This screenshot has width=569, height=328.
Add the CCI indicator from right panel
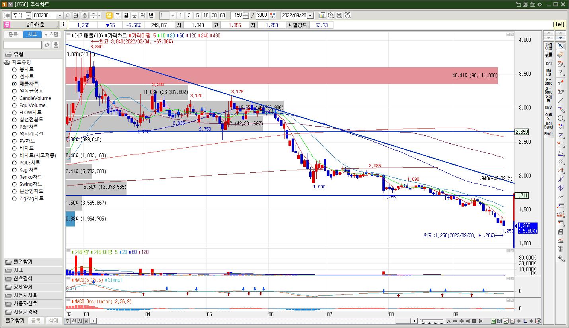pyautogui.click(x=549, y=64)
